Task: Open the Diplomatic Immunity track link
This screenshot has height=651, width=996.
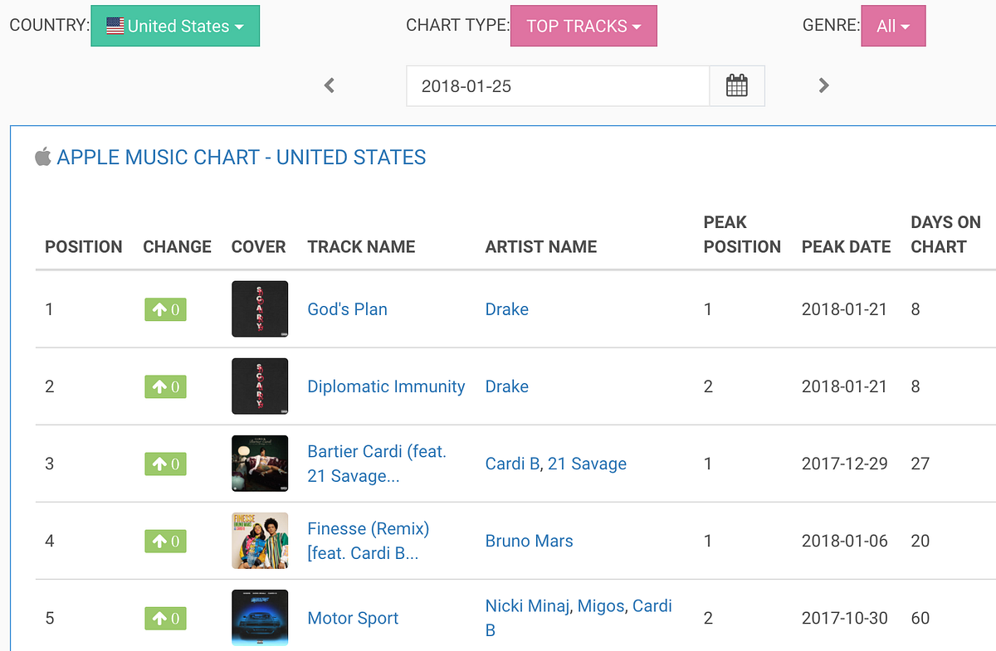Action: [x=386, y=386]
